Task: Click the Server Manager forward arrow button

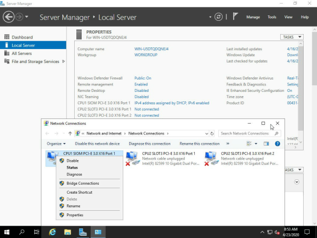Action: tap(19, 17)
